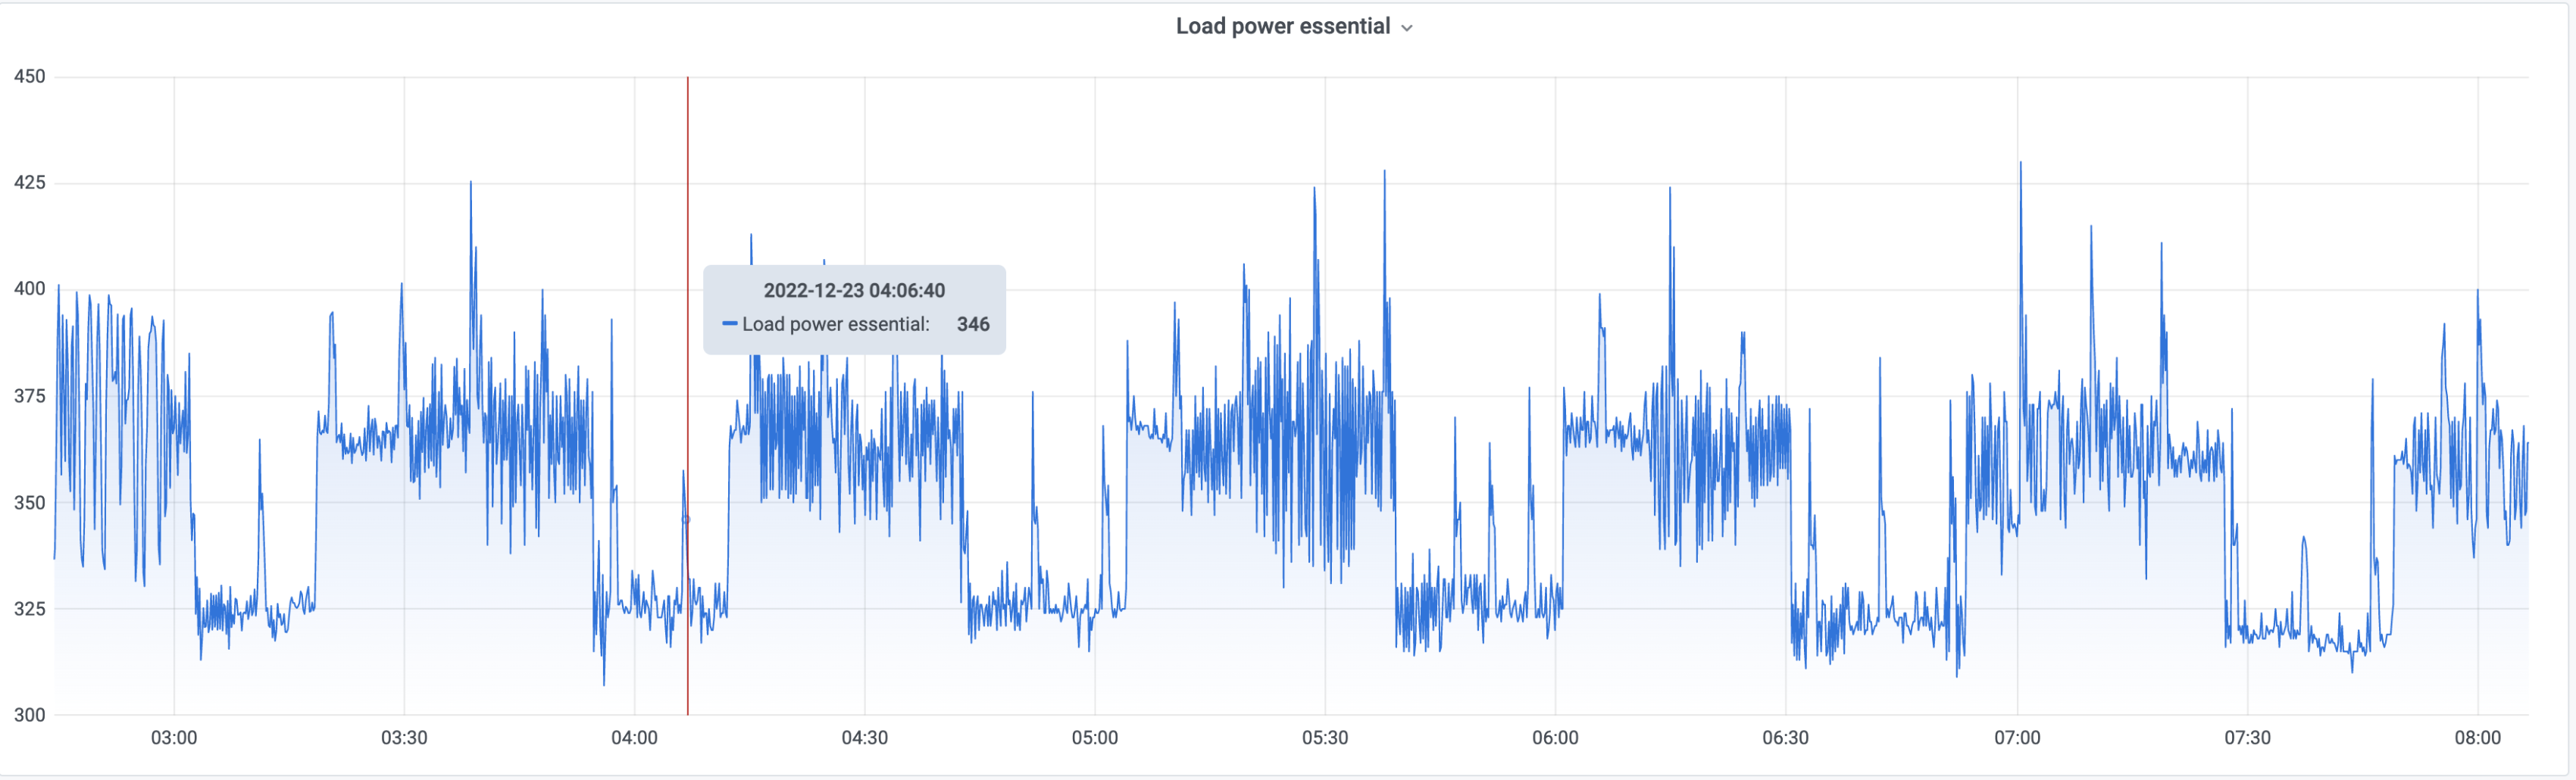The width and height of the screenshot is (2576, 780).
Task: Click the blue series color marker in tooltip
Action: (x=729, y=323)
